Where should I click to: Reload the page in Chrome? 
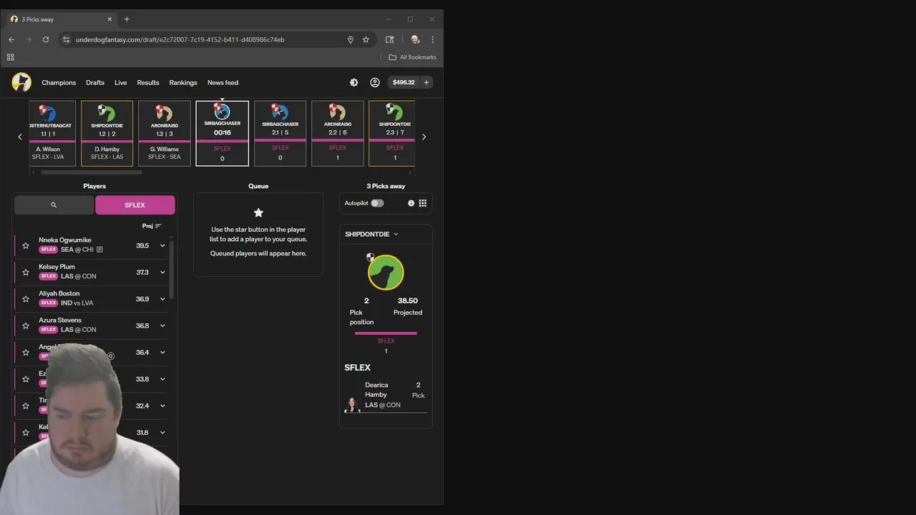pyautogui.click(x=46, y=39)
